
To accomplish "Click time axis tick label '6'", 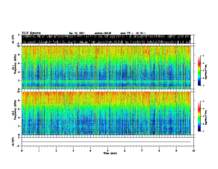I will (x=125, y=151).
